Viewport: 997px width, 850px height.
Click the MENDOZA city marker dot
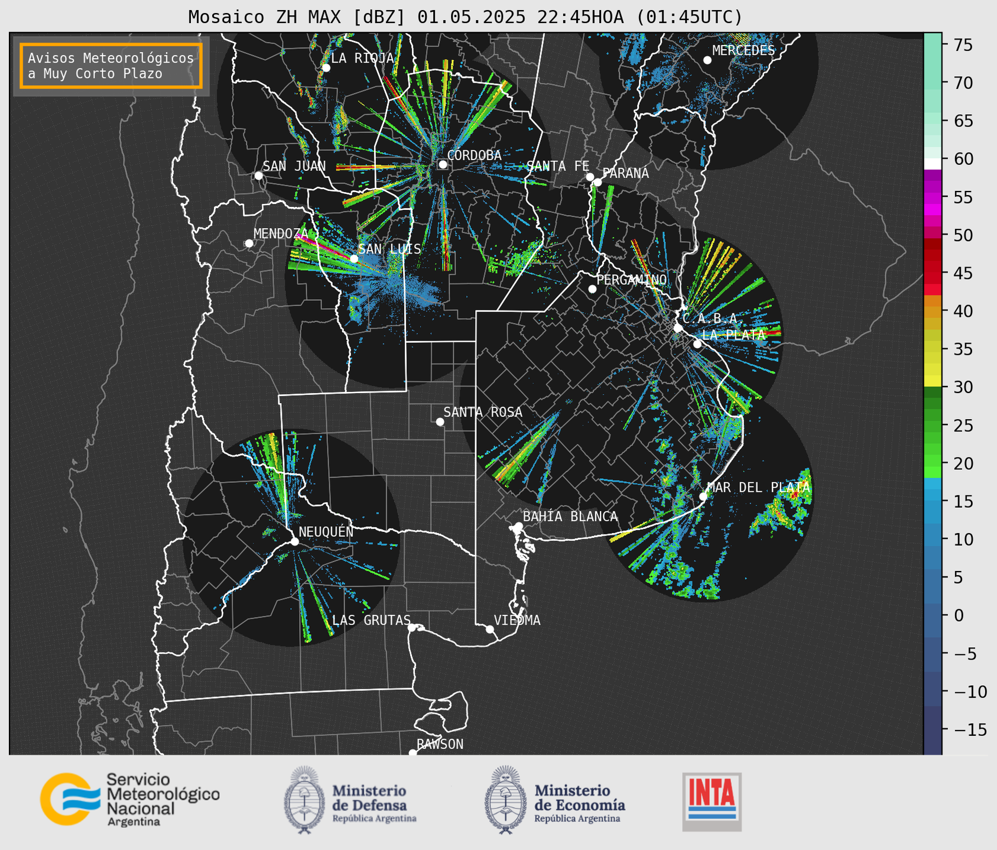pos(249,243)
